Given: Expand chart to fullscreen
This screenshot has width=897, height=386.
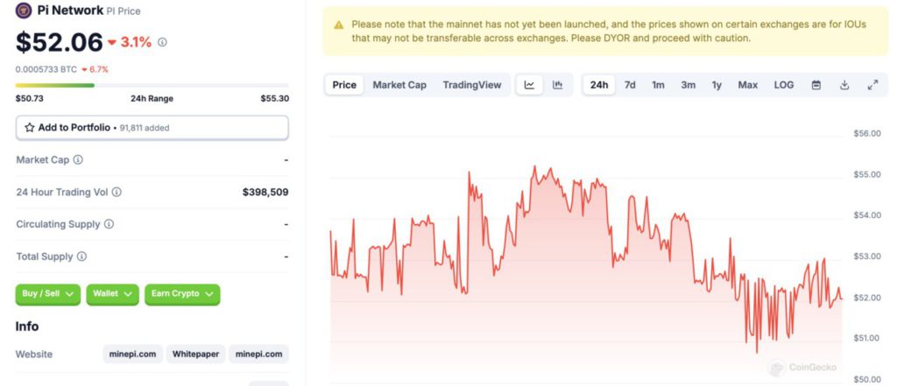Looking at the screenshot, I should click(x=872, y=85).
